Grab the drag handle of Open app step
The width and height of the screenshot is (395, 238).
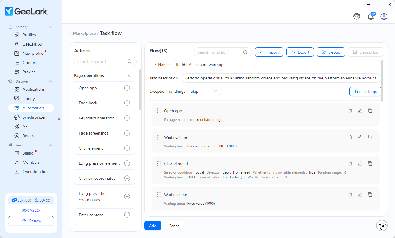pos(159,111)
